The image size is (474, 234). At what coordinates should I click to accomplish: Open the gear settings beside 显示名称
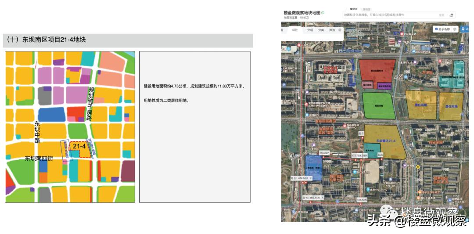[x=455, y=29]
